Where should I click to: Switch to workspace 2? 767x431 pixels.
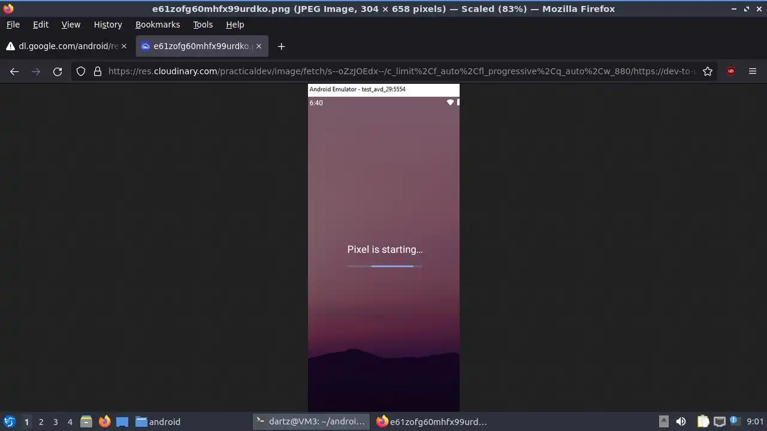41,421
